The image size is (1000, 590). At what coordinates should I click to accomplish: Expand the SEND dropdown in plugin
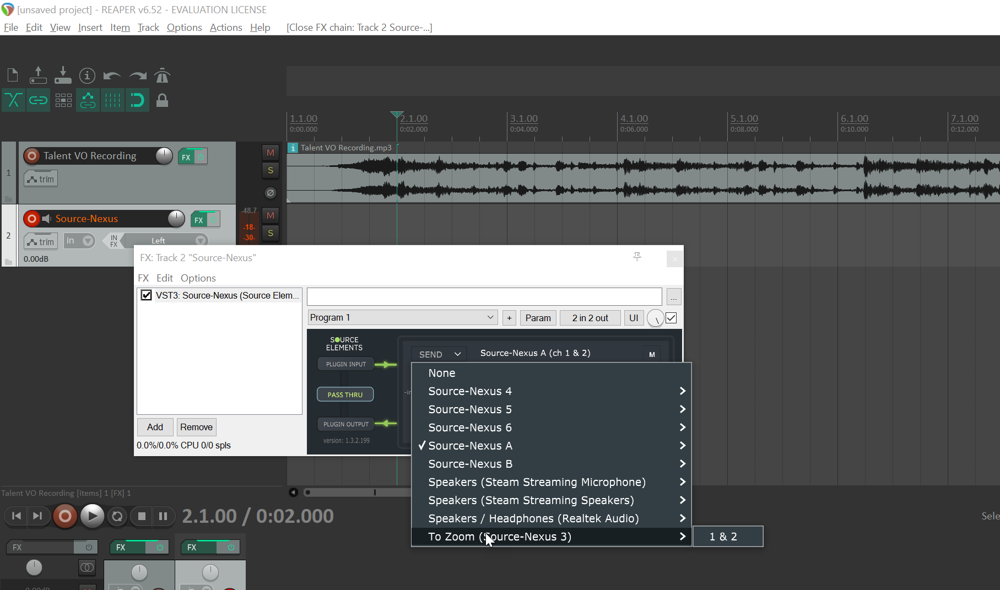(x=439, y=354)
